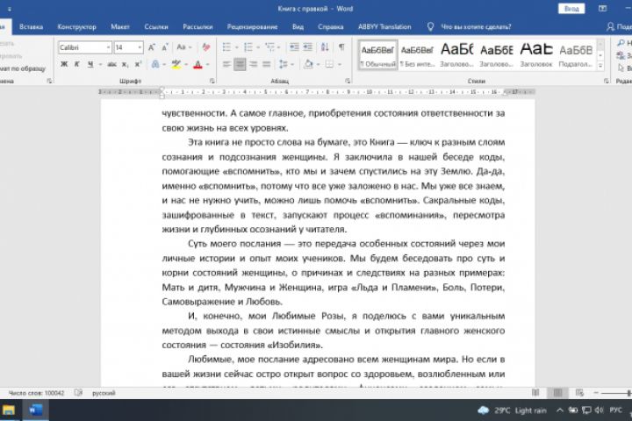Click the lightbulb Tell Me icon
The width and height of the screenshot is (632, 421).
click(430, 26)
